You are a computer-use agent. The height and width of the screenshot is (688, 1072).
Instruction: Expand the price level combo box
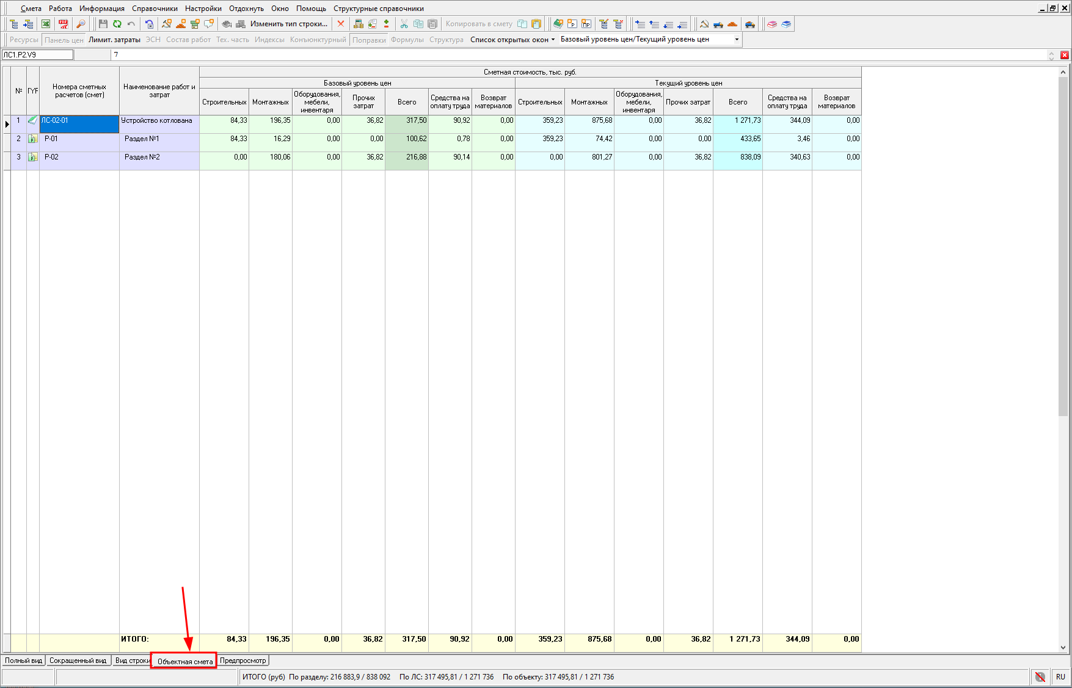[x=737, y=40]
